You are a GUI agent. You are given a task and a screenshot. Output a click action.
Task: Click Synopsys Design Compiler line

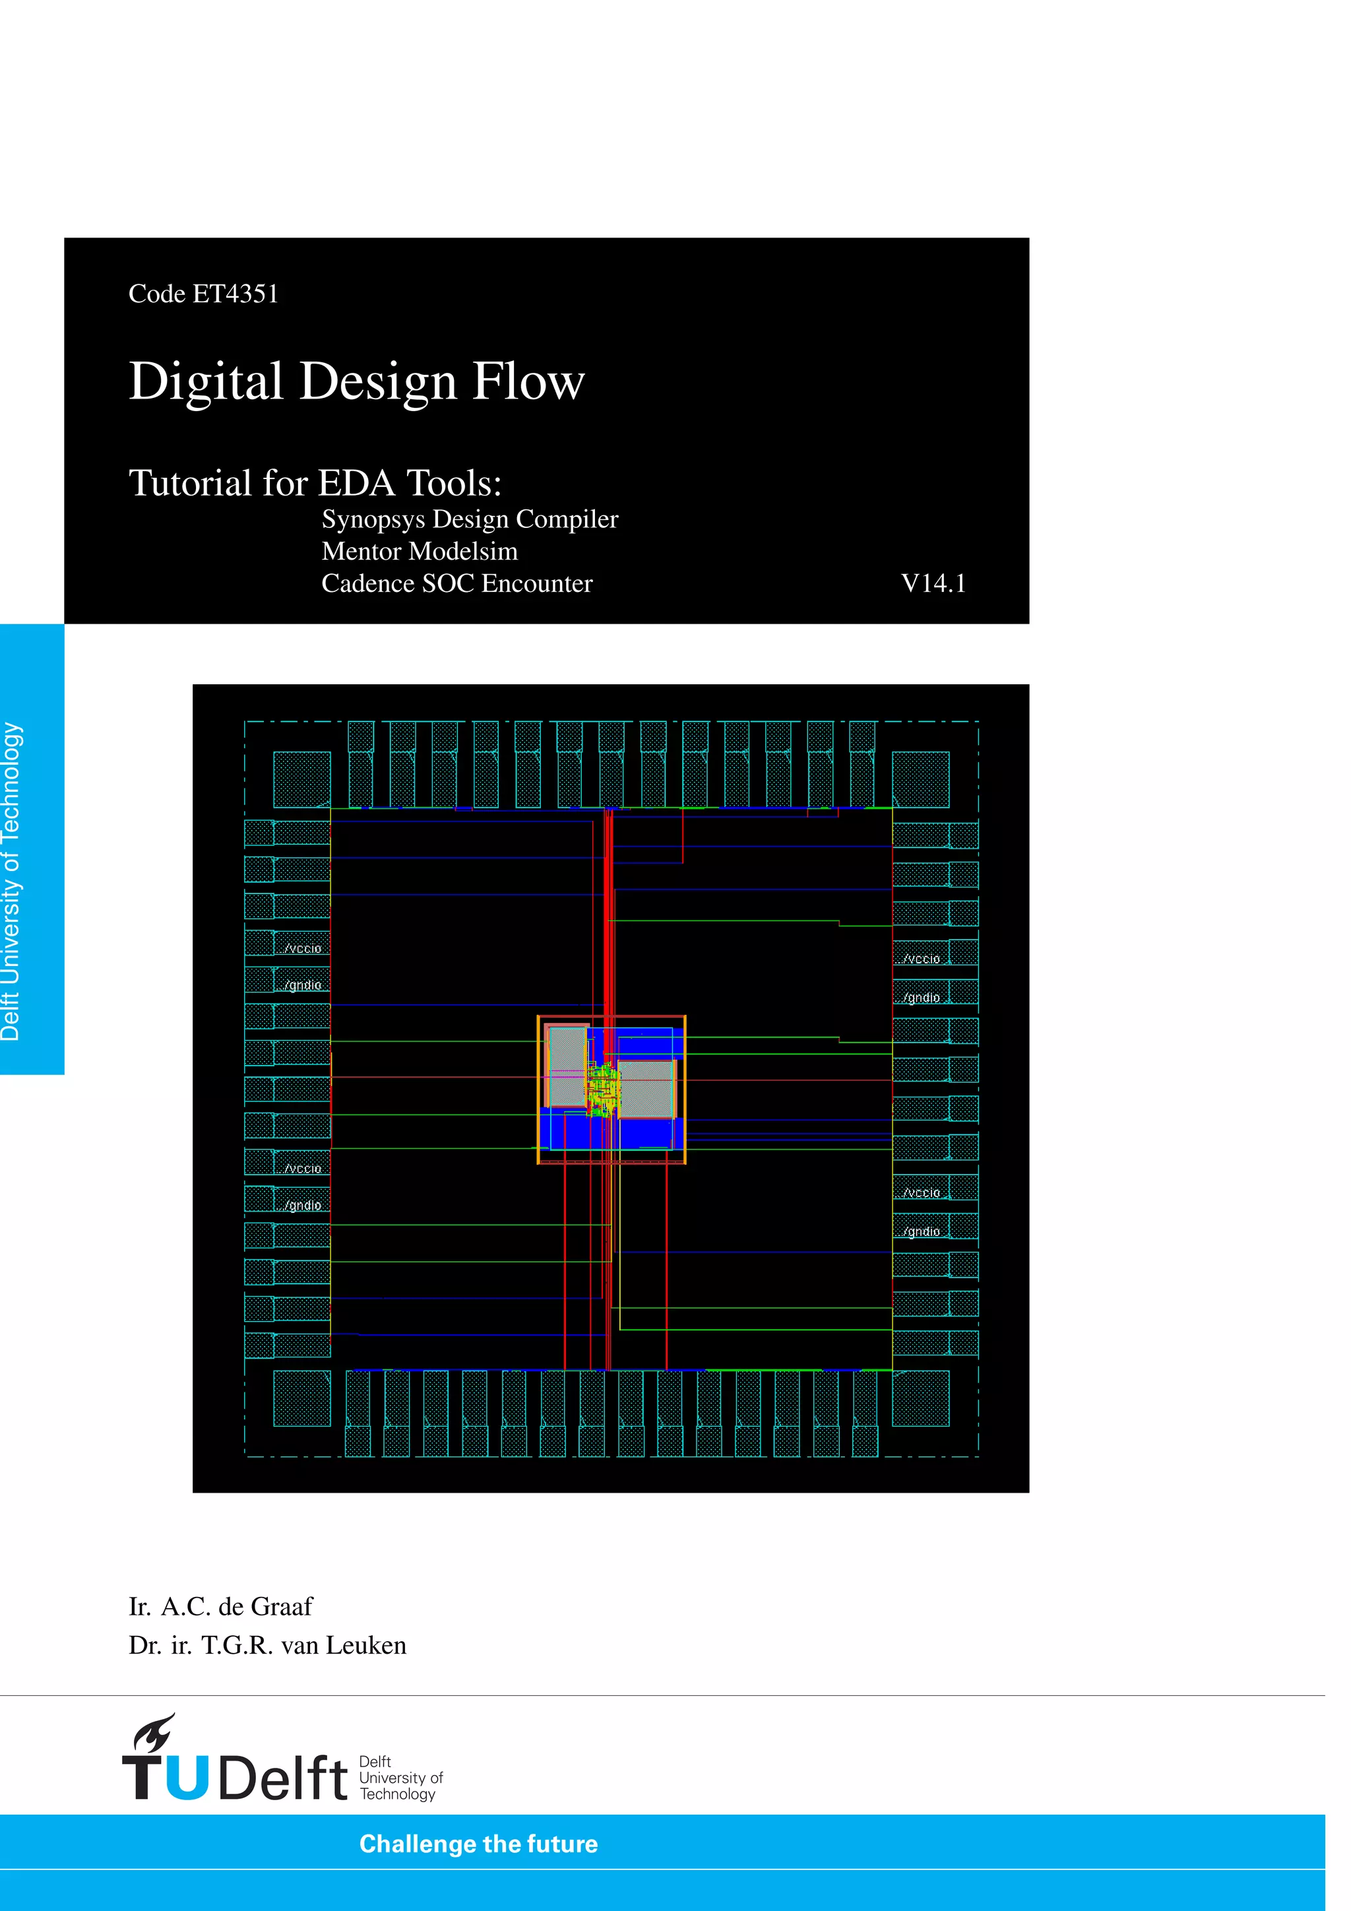[x=470, y=519]
